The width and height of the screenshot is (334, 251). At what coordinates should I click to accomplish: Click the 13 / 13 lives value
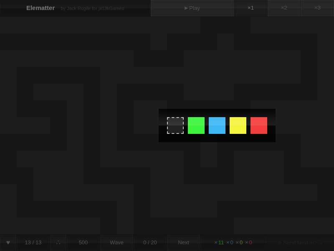point(33,243)
